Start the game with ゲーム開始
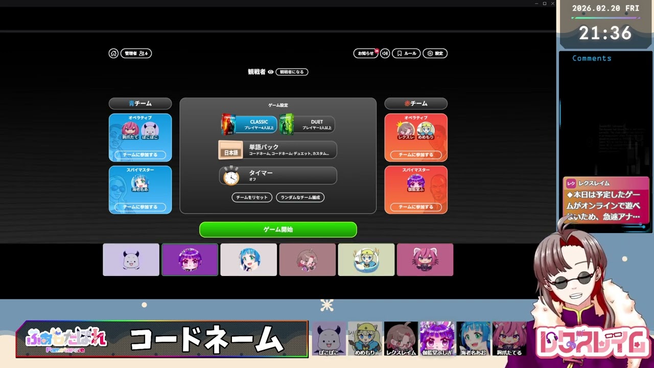This screenshot has height=368, width=654. point(278,229)
